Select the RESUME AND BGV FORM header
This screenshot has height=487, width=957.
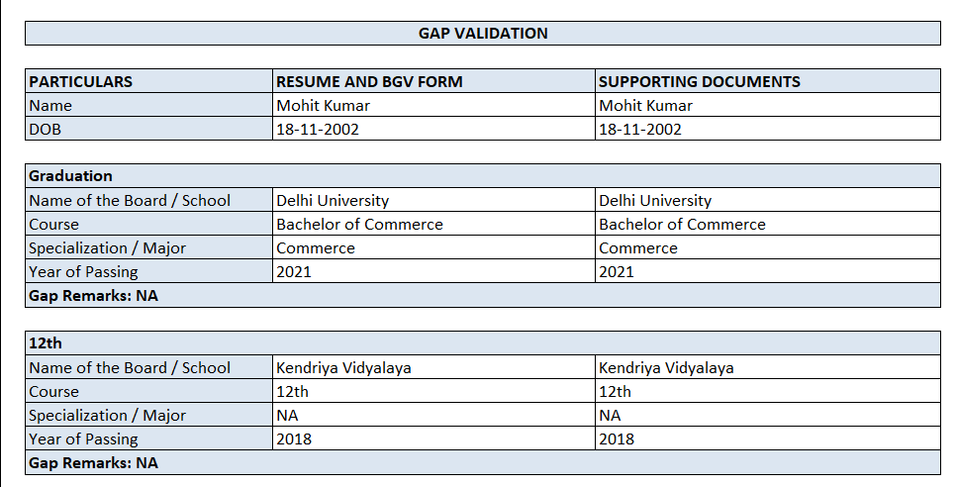[x=369, y=82]
